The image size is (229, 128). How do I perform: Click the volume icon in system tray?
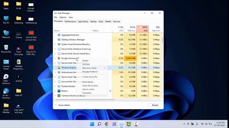206,124
